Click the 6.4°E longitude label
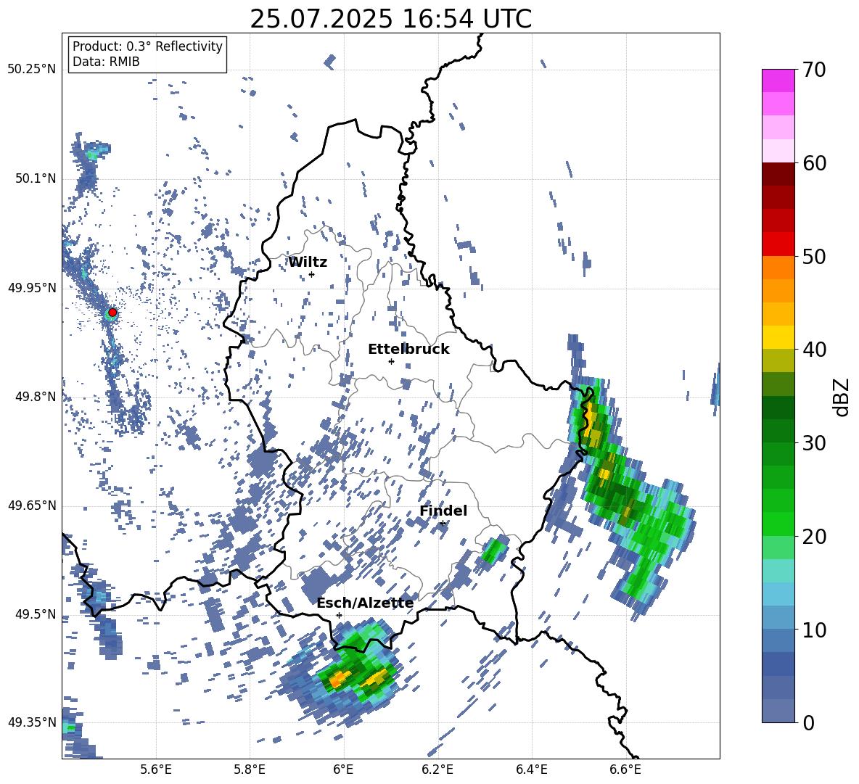 532,769
